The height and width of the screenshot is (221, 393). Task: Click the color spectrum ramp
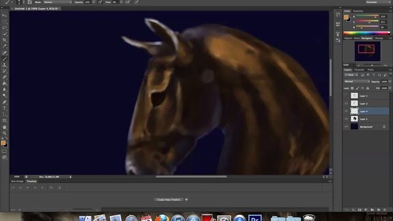tap(367, 33)
